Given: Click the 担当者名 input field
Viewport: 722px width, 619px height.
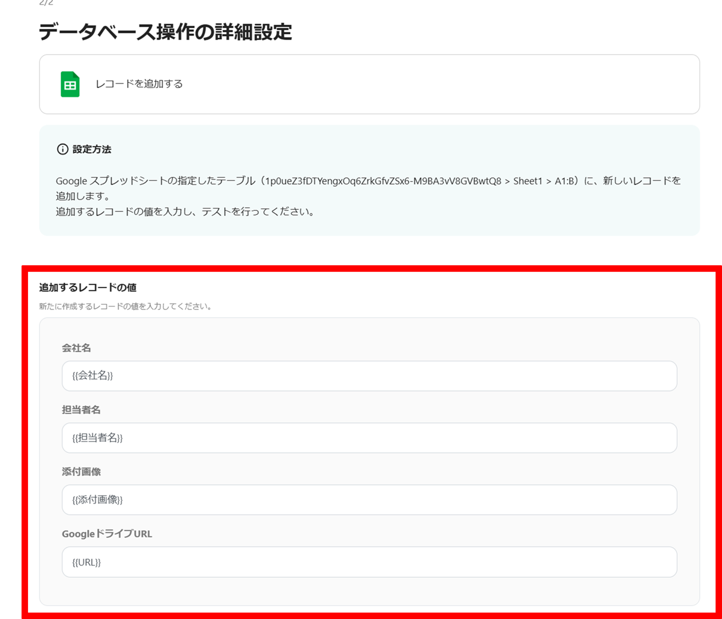Looking at the screenshot, I should click(369, 438).
